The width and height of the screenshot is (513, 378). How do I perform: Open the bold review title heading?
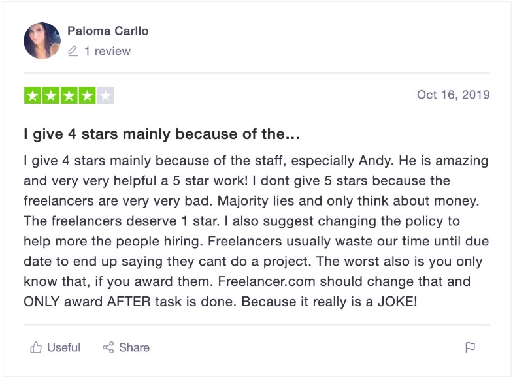[x=161, y=134]
